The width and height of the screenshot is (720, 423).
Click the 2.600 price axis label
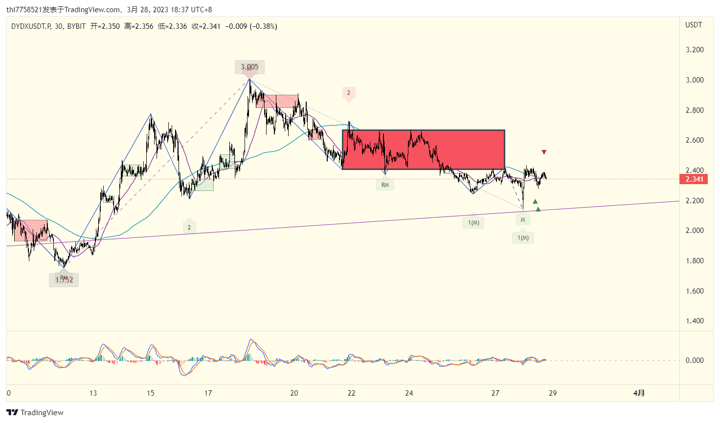tap(695, 140)
